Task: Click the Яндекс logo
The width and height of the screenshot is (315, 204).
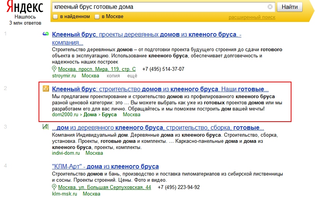Action: 25,7
